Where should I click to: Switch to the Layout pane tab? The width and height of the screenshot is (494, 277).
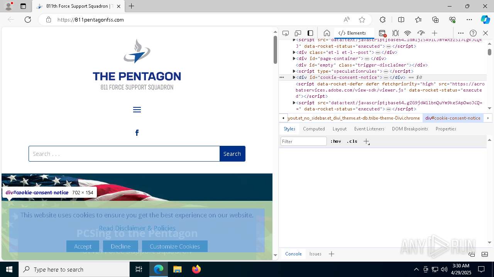pyautogui.click(x=340, y=129)
